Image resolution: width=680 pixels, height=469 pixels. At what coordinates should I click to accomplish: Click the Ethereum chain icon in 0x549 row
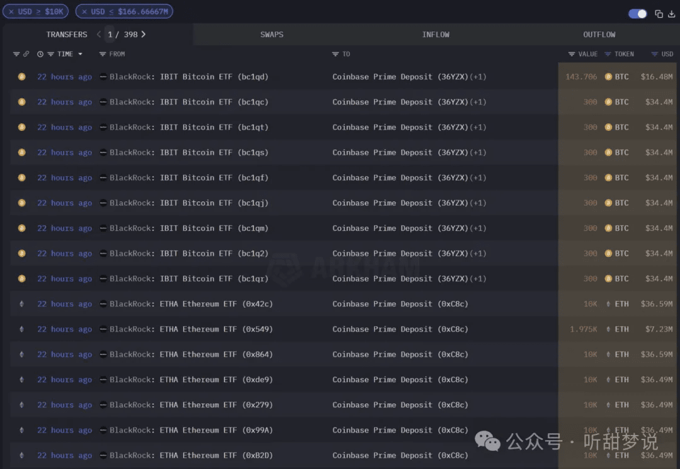coord(21,329)
